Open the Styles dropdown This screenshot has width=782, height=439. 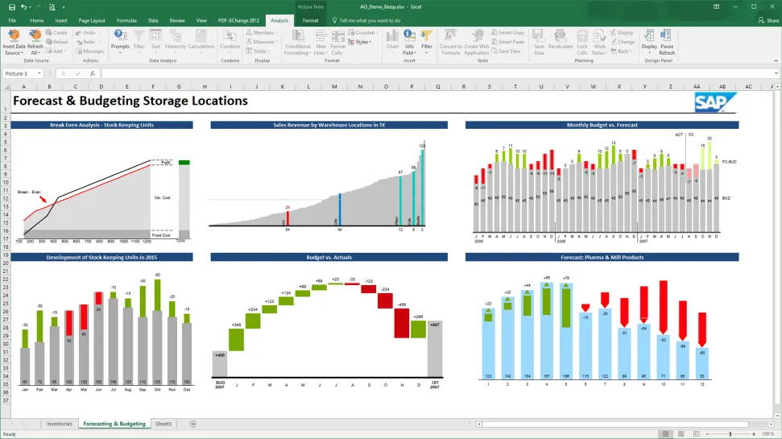pos(363,42)
